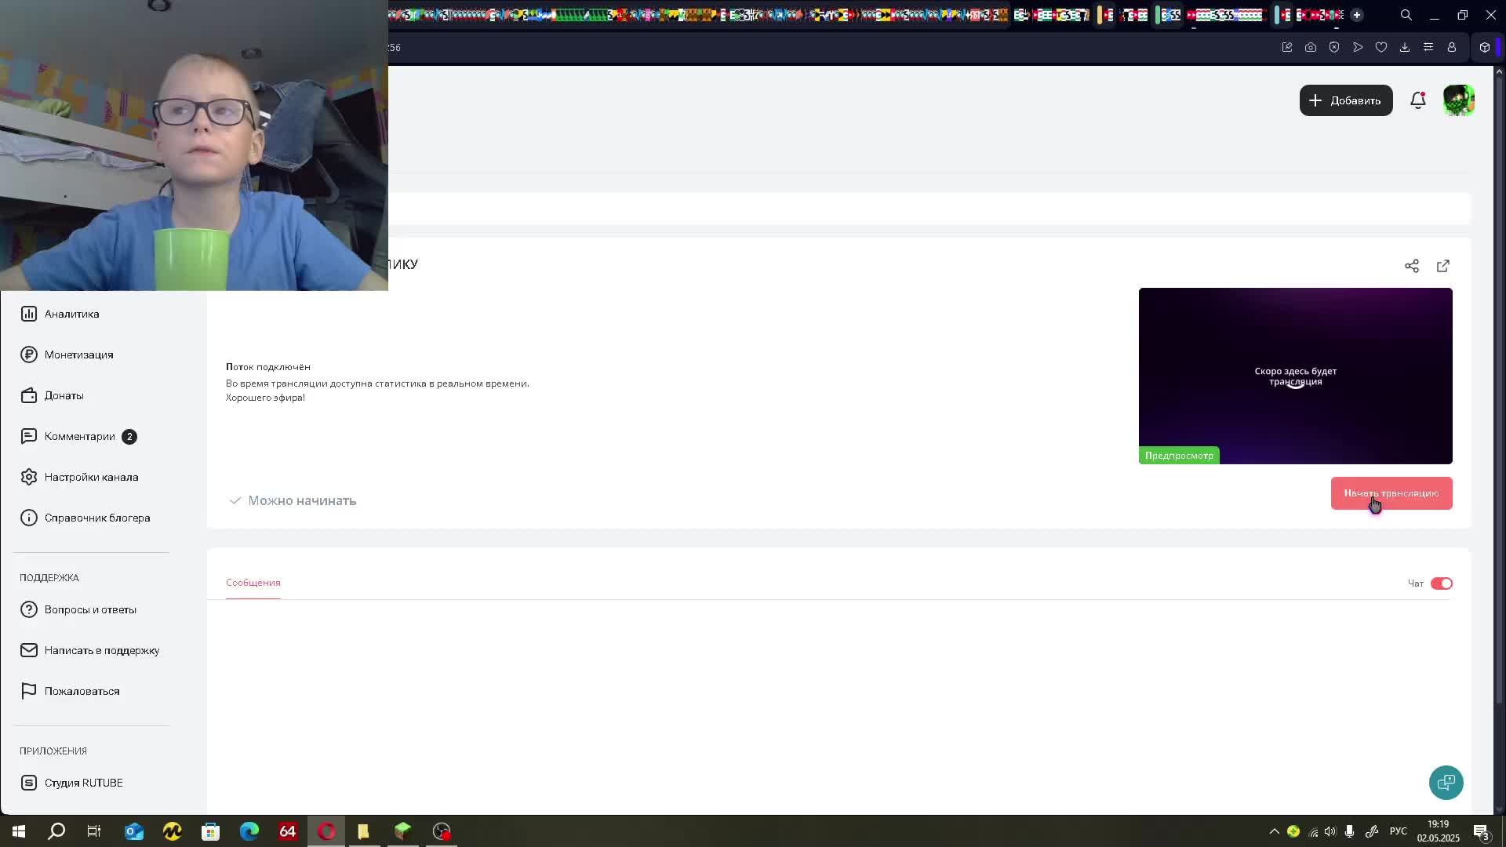Open the teal support chat bubble
The width and height of the screenshot is (1506, 847).
click(1446, 783)
